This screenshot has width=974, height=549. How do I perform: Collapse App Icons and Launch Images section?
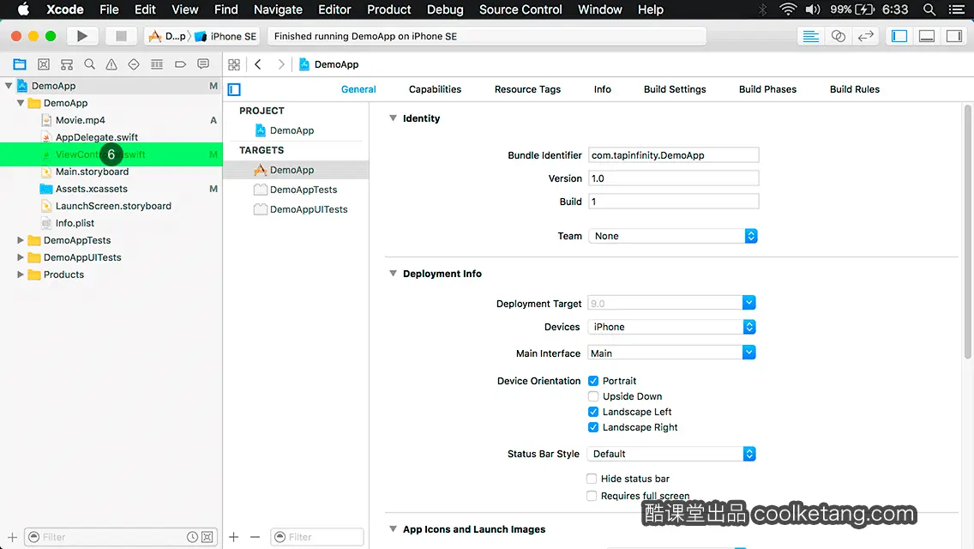click(x=393, y=528)
